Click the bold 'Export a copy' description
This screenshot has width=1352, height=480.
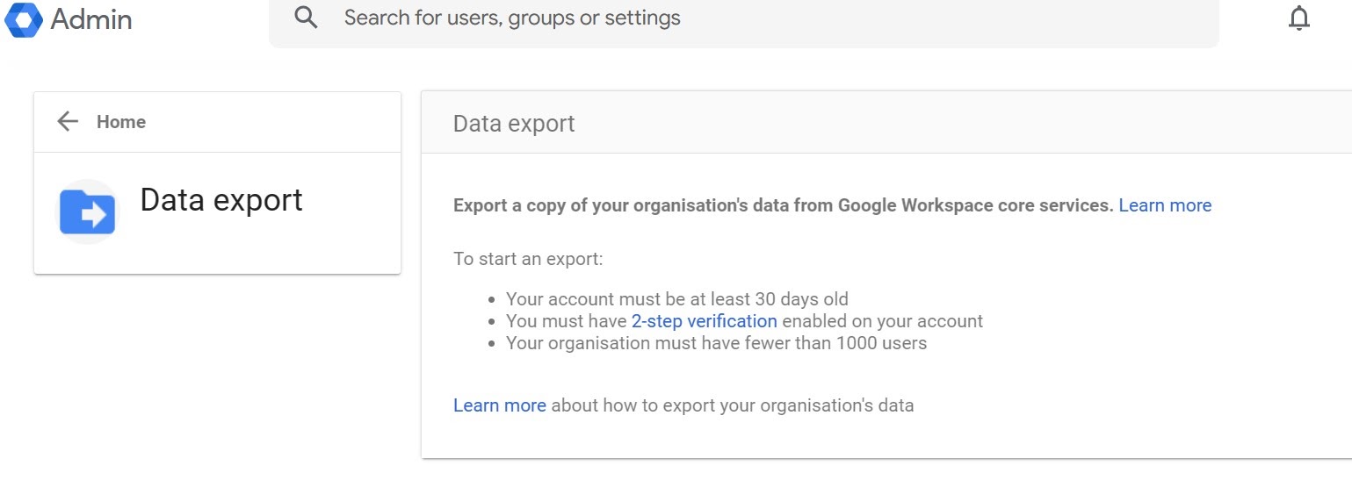[x=783, y=205]
